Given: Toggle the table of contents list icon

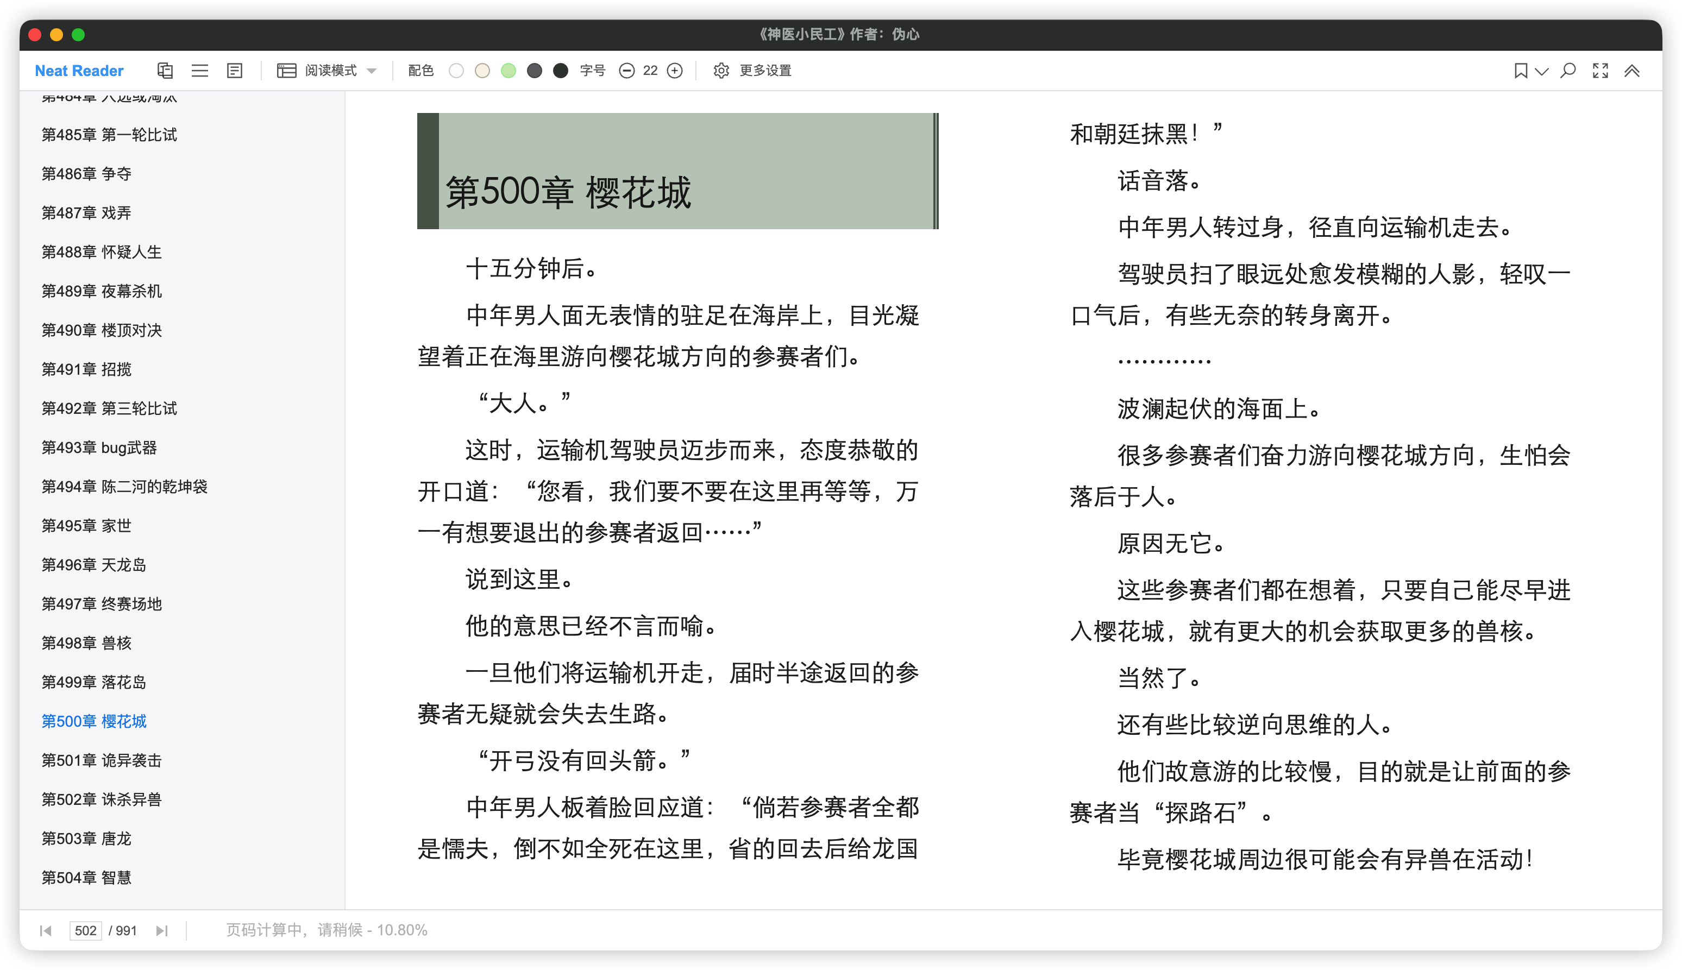Looking at the screenshot, I should tap(200, 71).
